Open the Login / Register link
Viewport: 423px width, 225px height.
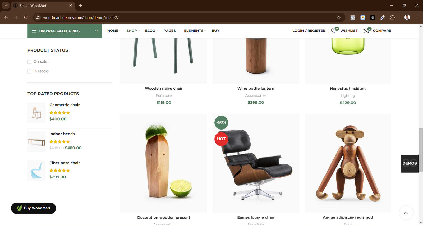pos(309,31)
